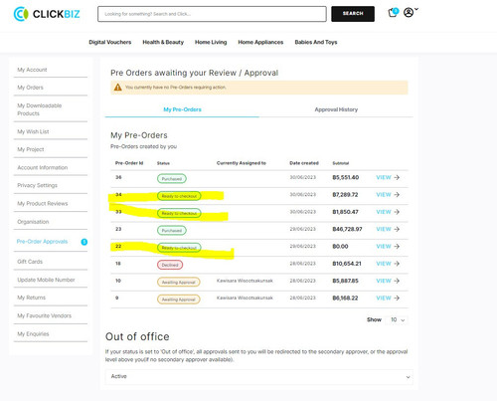The height and width of the screenshot is (401, 497).
Task: Open My Product Reviews
Action: point(43,203)
